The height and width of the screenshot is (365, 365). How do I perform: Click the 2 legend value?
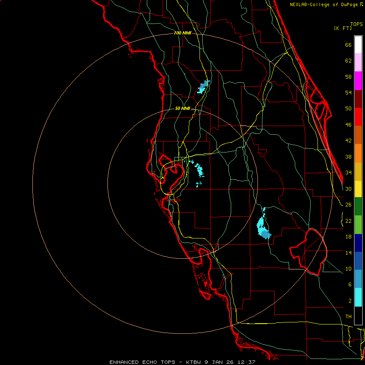click(350, 301)
